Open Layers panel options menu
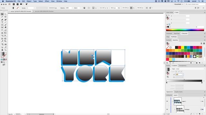Viewport: 206px width, 115px height. point(204,95)
